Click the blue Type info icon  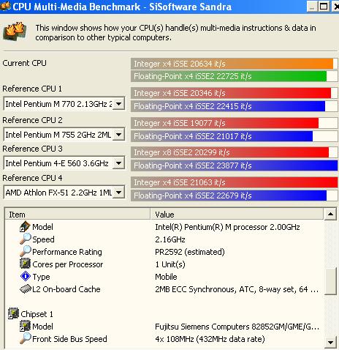26,277
